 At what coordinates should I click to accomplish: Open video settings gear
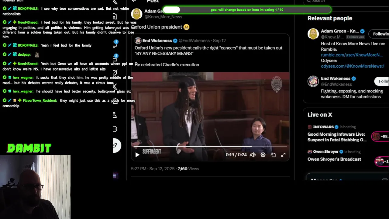tap(263, 155)
